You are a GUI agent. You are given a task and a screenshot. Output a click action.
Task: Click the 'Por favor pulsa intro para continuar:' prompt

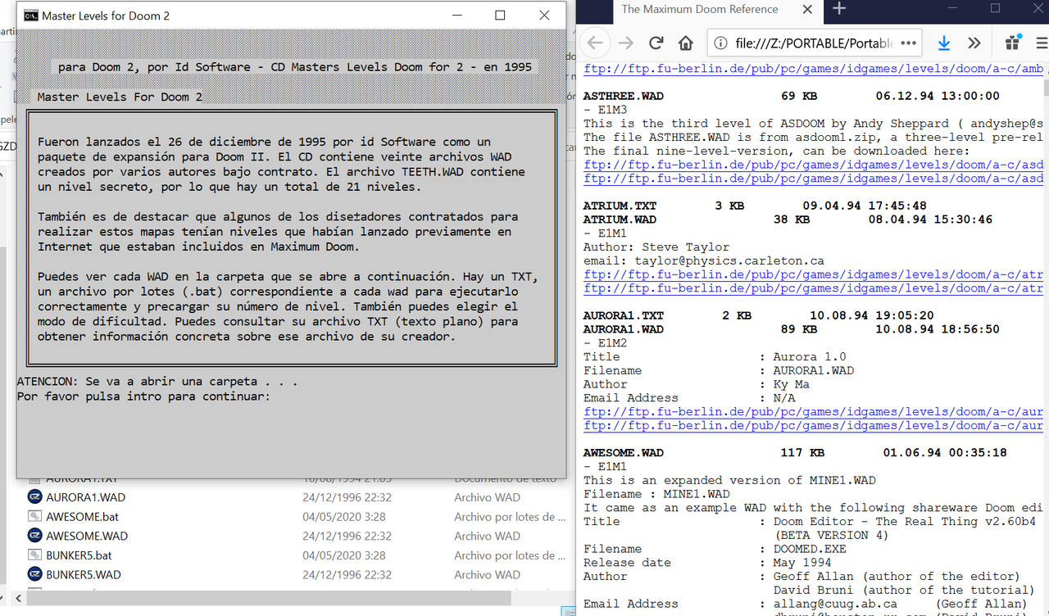(x=143, y=396)
